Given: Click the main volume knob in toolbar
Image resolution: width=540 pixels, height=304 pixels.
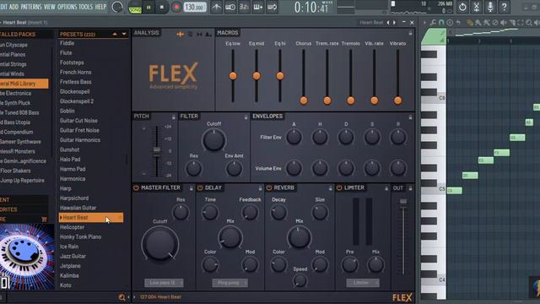Looking at the screenshot, I should click(x=117, y=8).
